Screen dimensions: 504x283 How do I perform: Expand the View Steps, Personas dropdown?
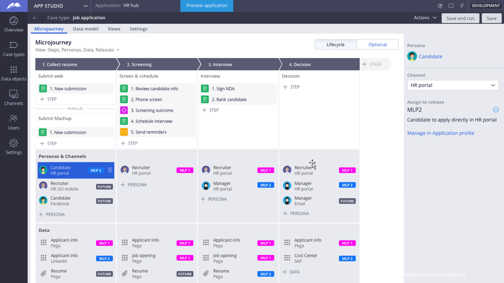point(118,50)
